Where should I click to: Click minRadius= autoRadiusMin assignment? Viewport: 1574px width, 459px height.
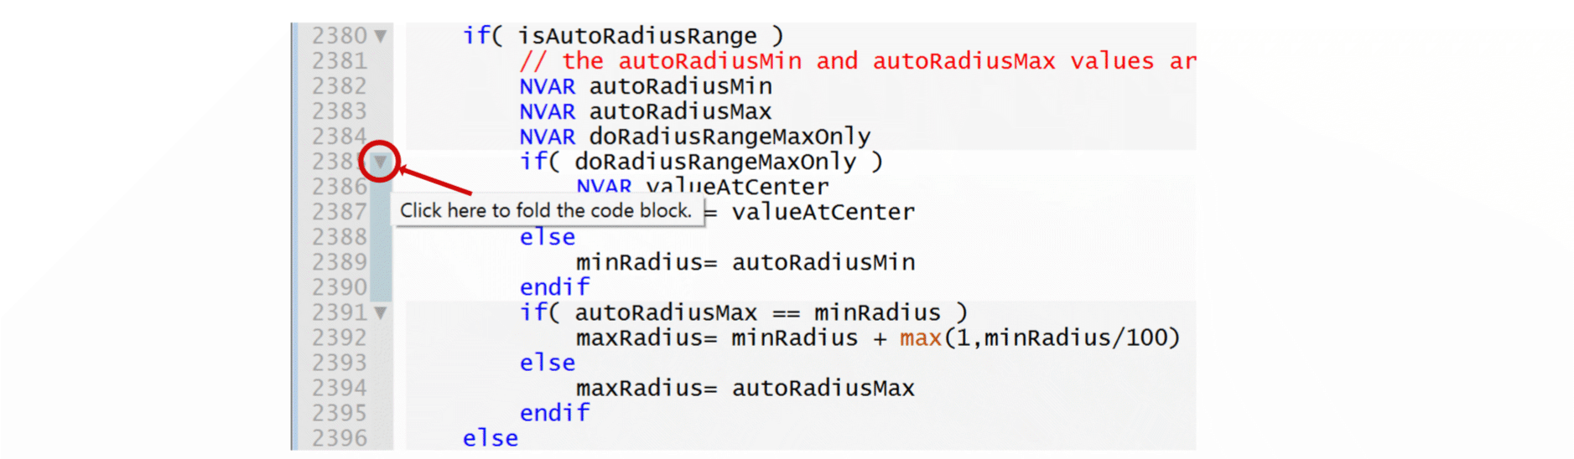745,262
